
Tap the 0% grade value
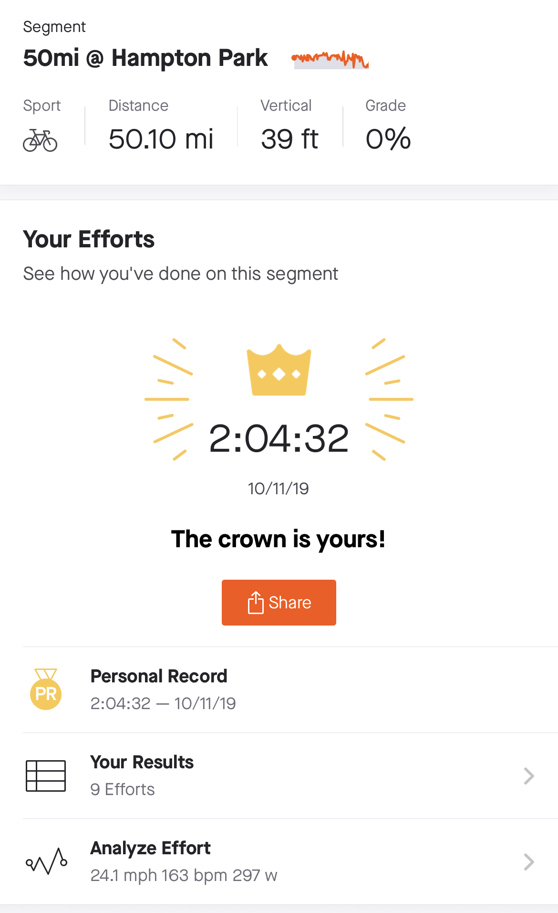(x=388, y=139)
